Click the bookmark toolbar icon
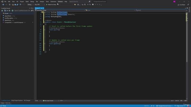The image size is (191, 107). pos(93,5)
